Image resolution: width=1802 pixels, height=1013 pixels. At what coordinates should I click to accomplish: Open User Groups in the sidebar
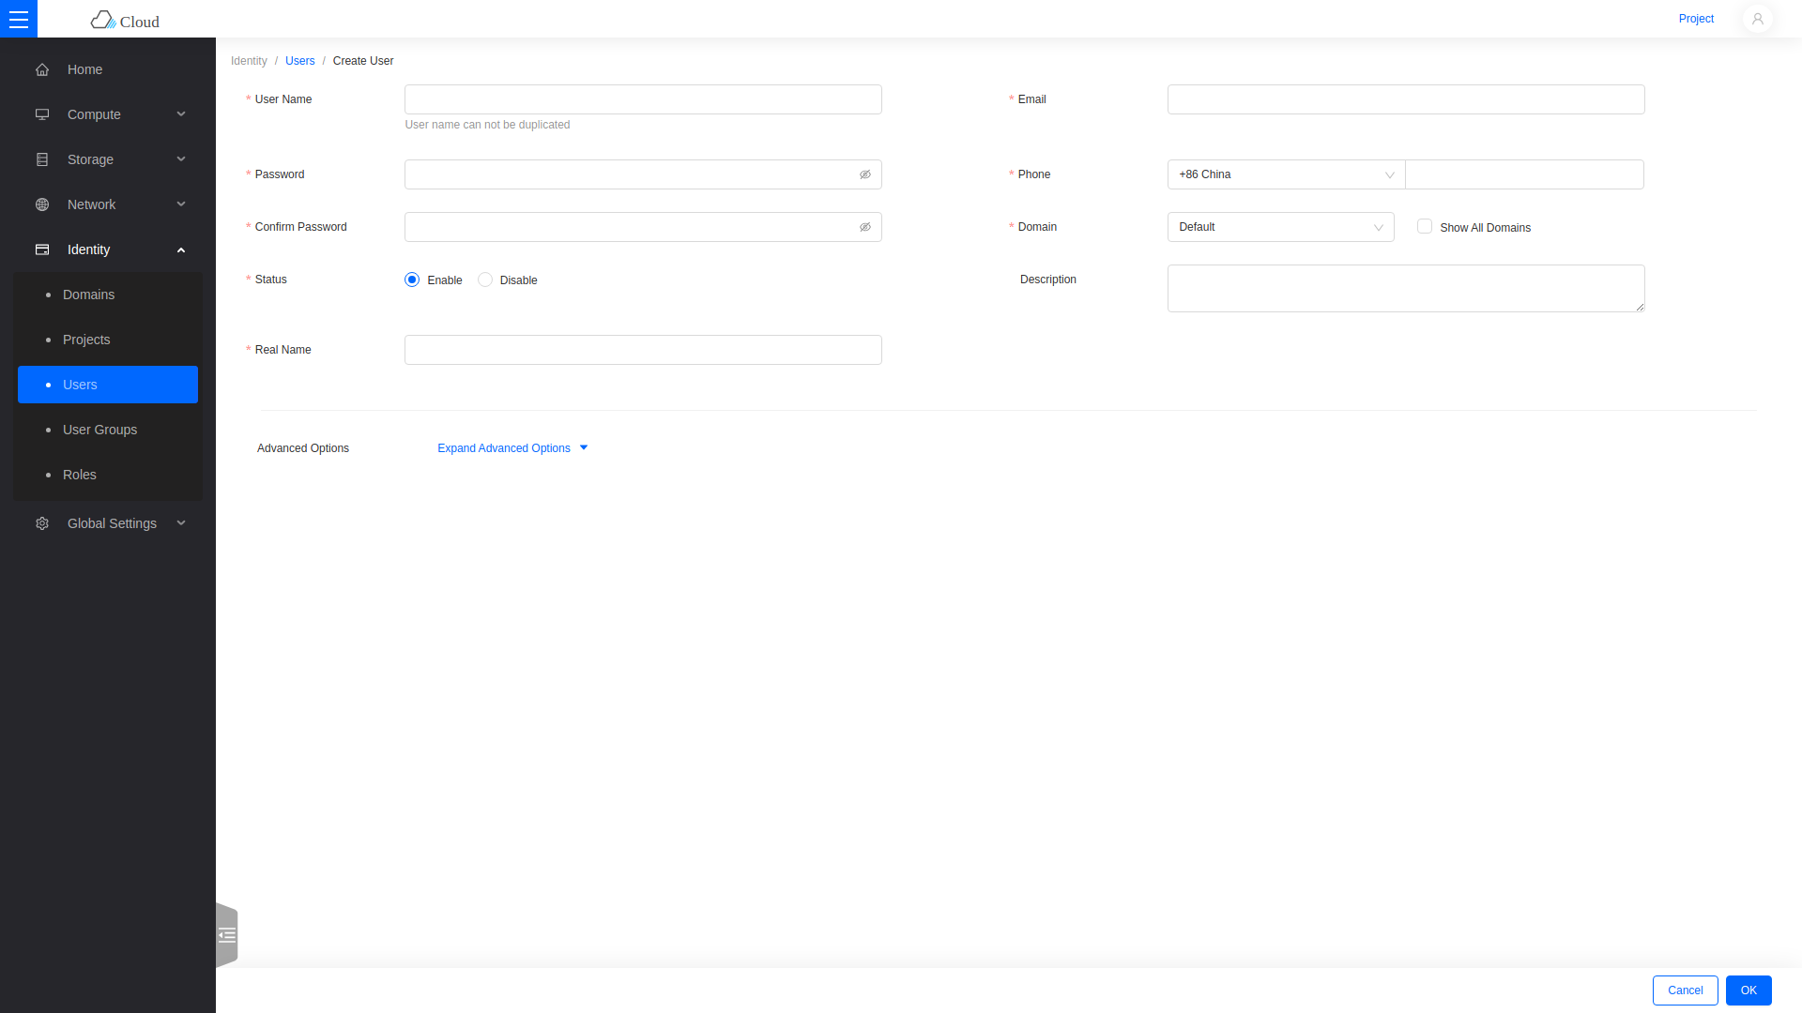108,430
